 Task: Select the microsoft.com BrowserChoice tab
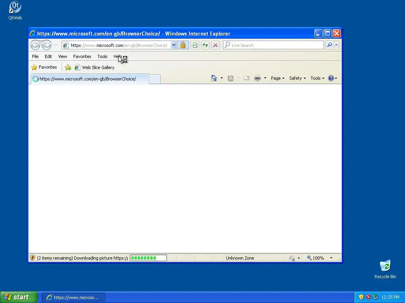(90, 79)
